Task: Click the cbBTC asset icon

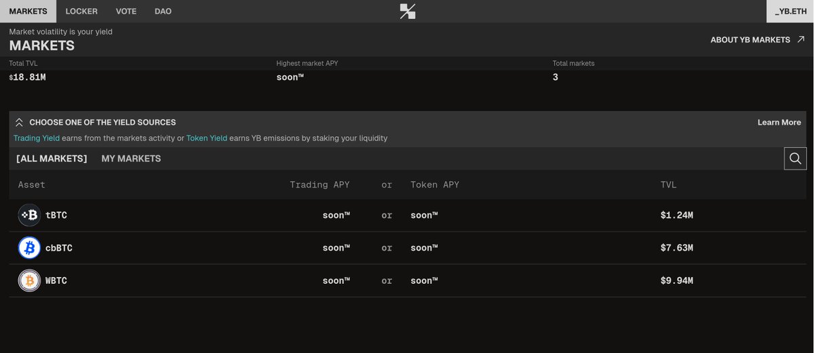Action: (29, 248)
